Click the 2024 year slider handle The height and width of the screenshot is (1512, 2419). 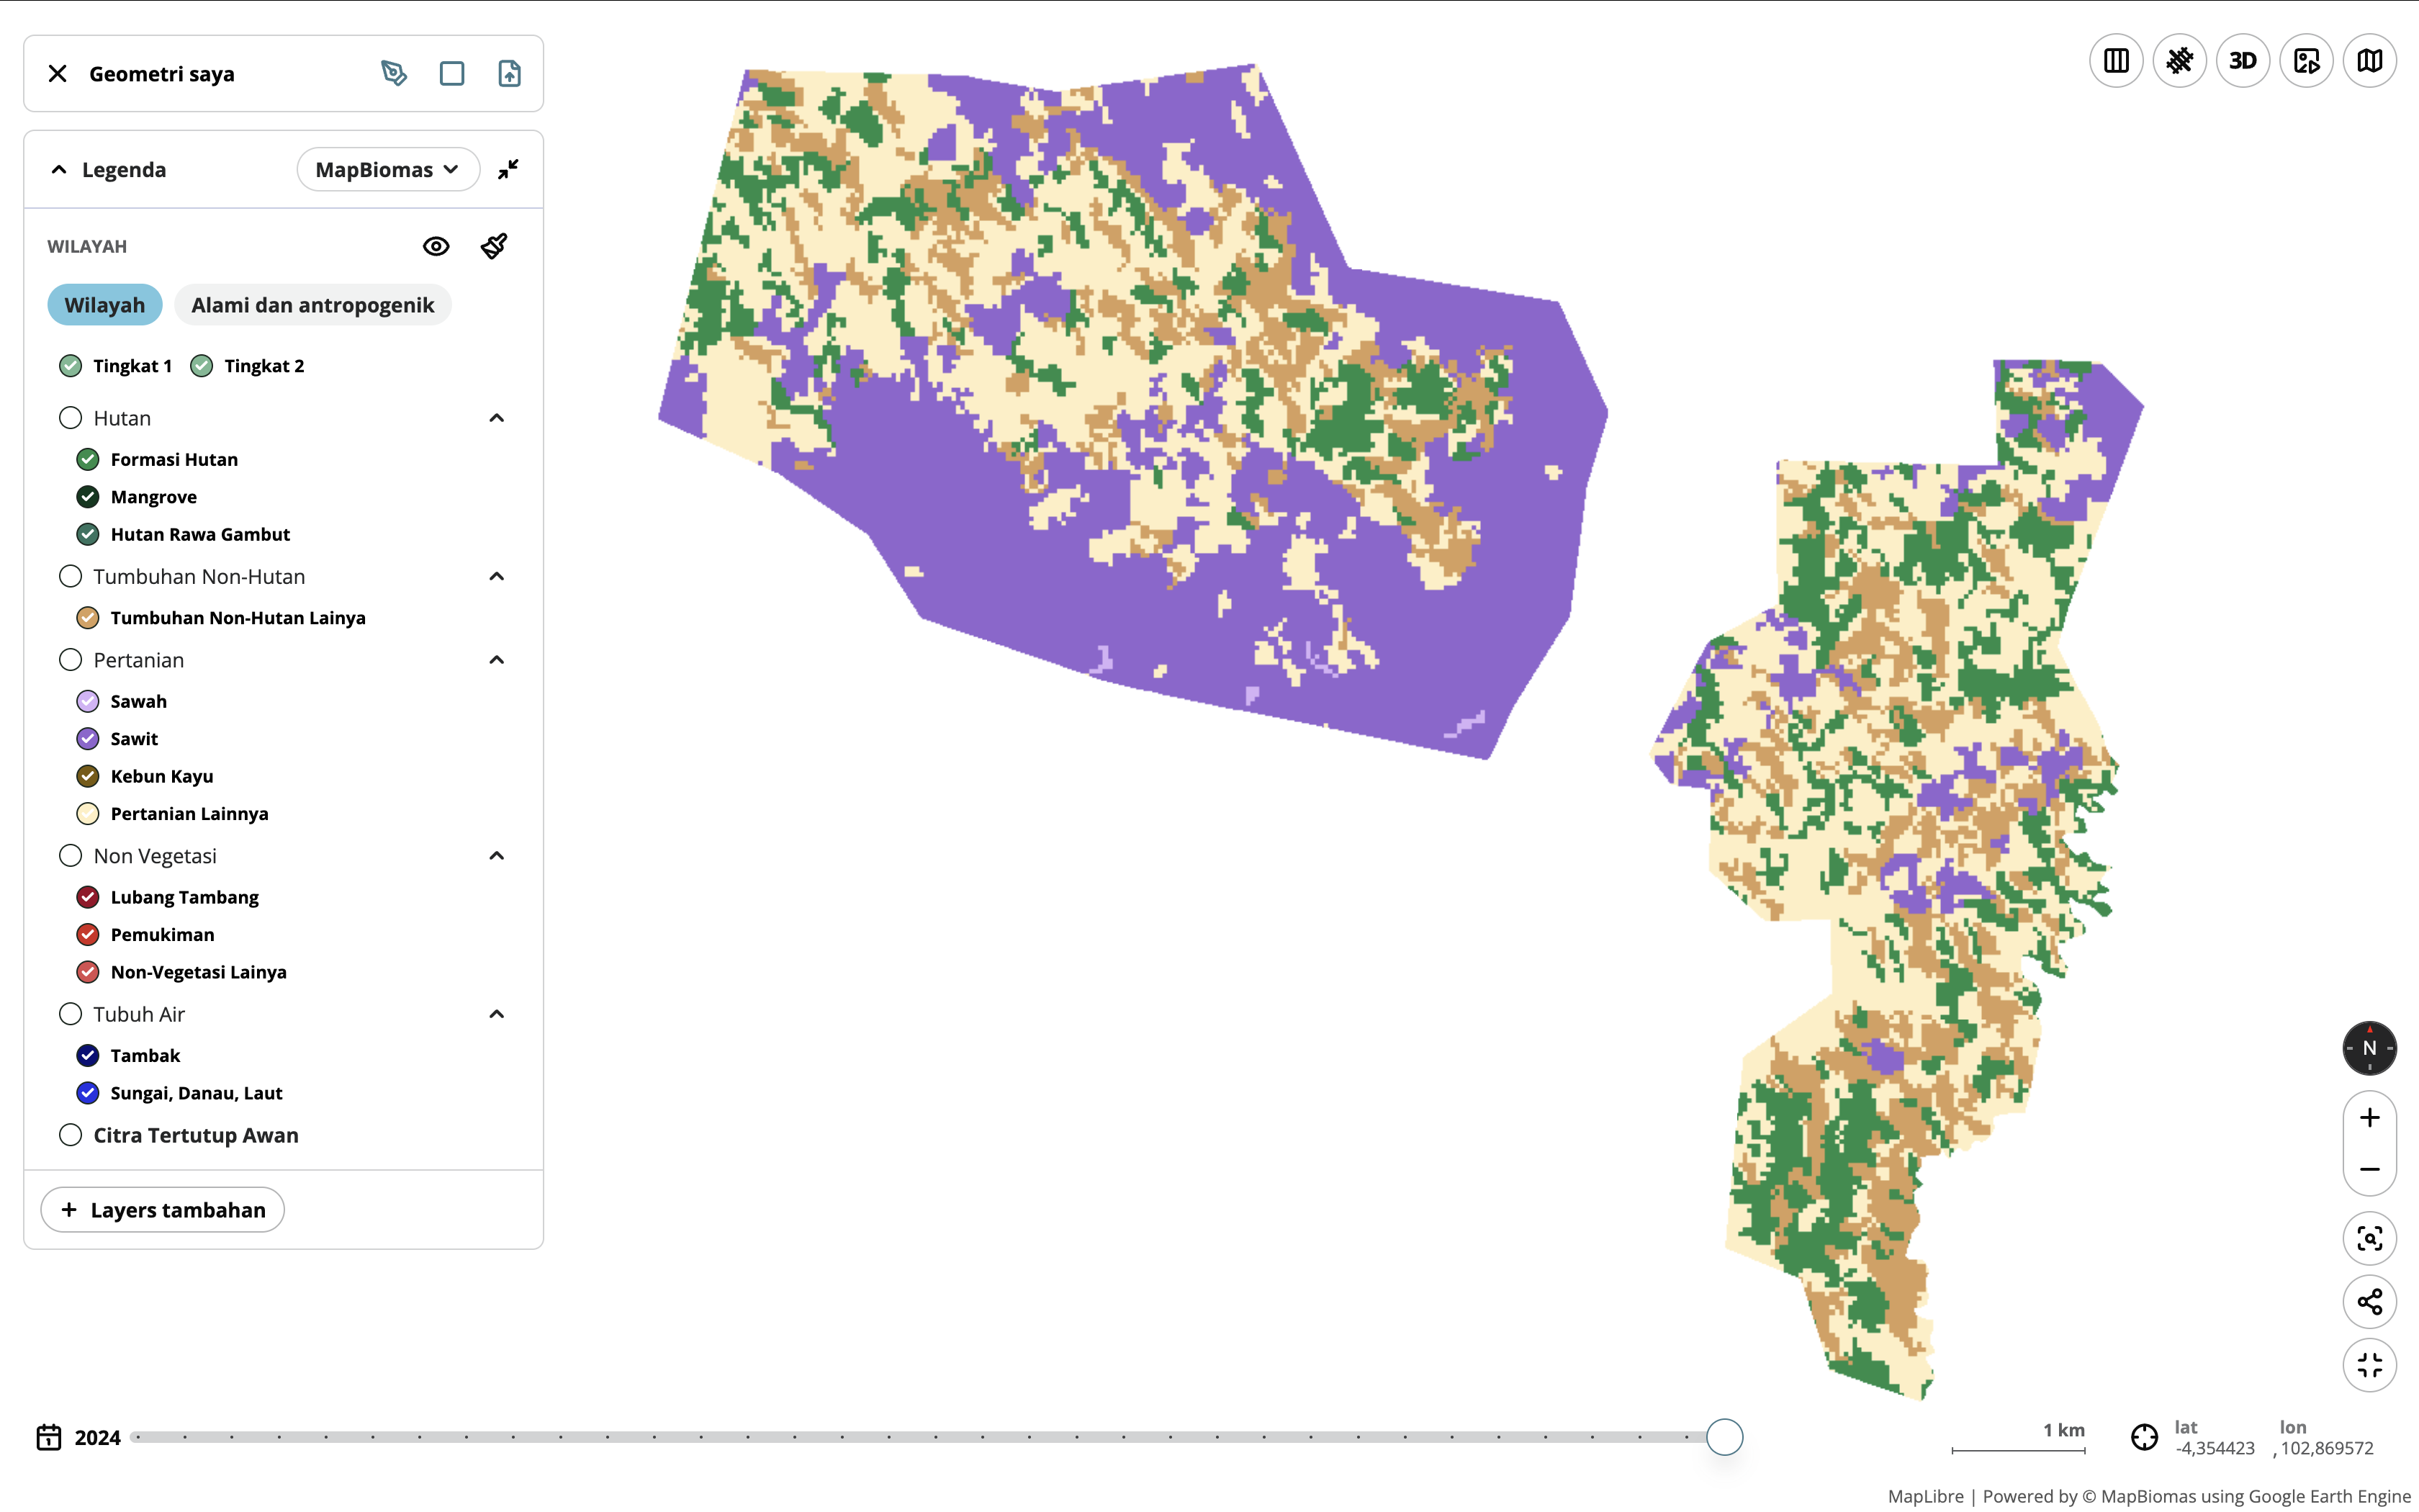pos(1724,1437)
